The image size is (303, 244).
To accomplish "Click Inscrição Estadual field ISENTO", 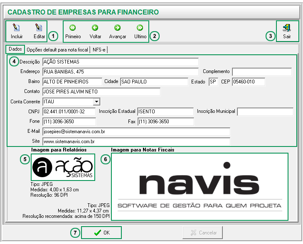I will [165, 112].
